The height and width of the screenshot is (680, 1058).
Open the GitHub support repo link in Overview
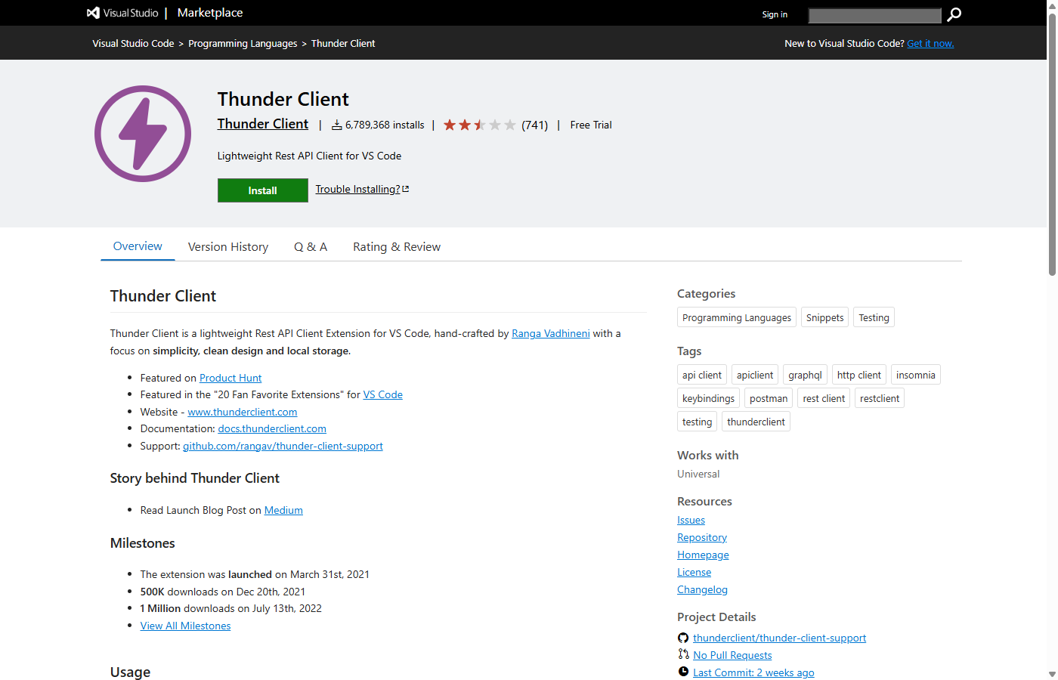pos(283,446)
